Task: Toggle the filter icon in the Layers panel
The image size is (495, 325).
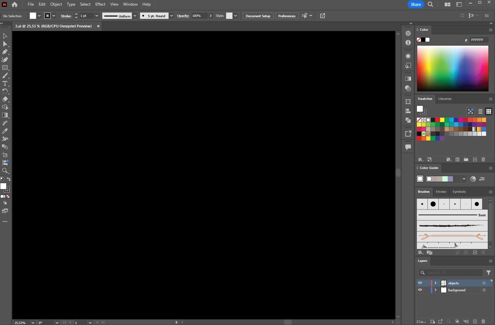Action: (x=488, y=273)
